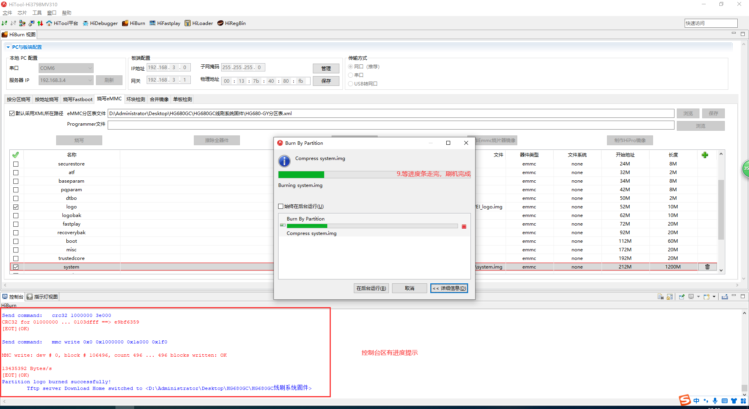Click the red-green transfer arrows toolbar icon

click(40, 23)
